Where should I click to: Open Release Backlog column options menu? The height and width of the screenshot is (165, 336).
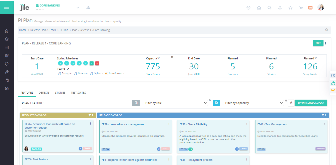[x=325, y=115]
